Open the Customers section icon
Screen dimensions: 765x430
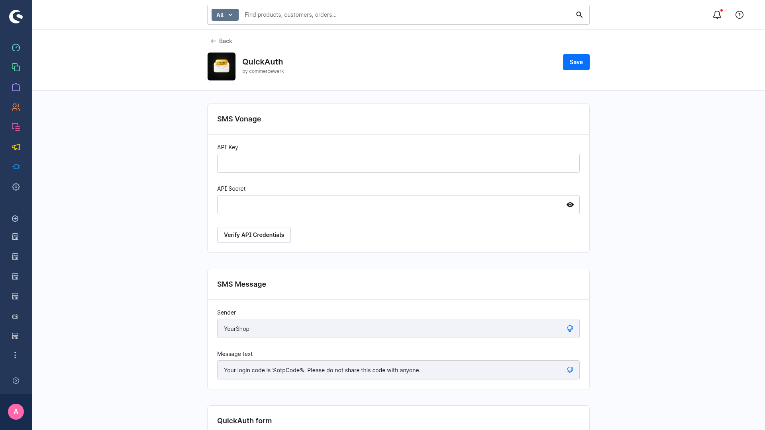coord(16,107)
